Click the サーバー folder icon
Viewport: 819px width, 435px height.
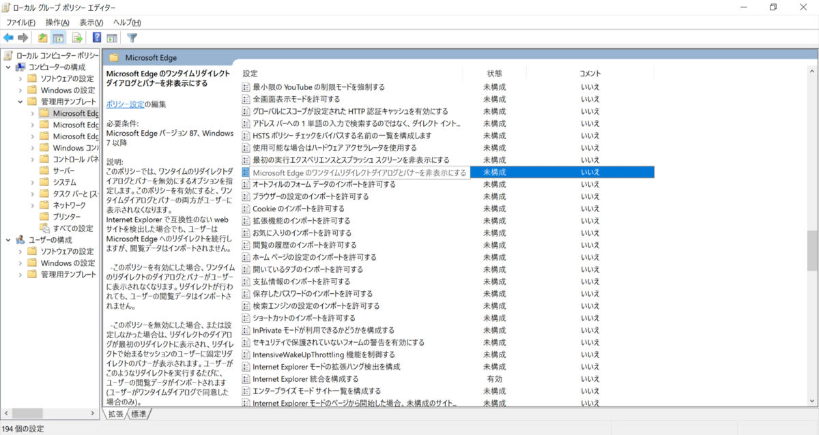click(45, 170)
